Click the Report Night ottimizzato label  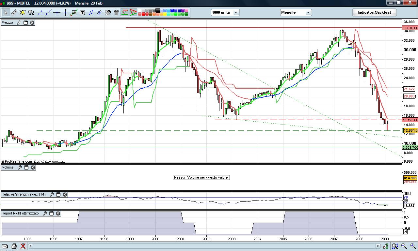click(21, 214)
